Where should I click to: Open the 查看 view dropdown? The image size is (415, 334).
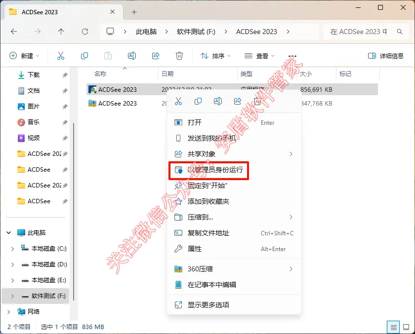pyautogui.click(x=259, y=56)
